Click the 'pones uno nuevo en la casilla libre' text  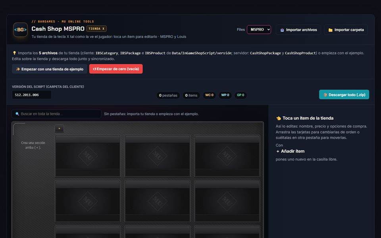[306, 159]
